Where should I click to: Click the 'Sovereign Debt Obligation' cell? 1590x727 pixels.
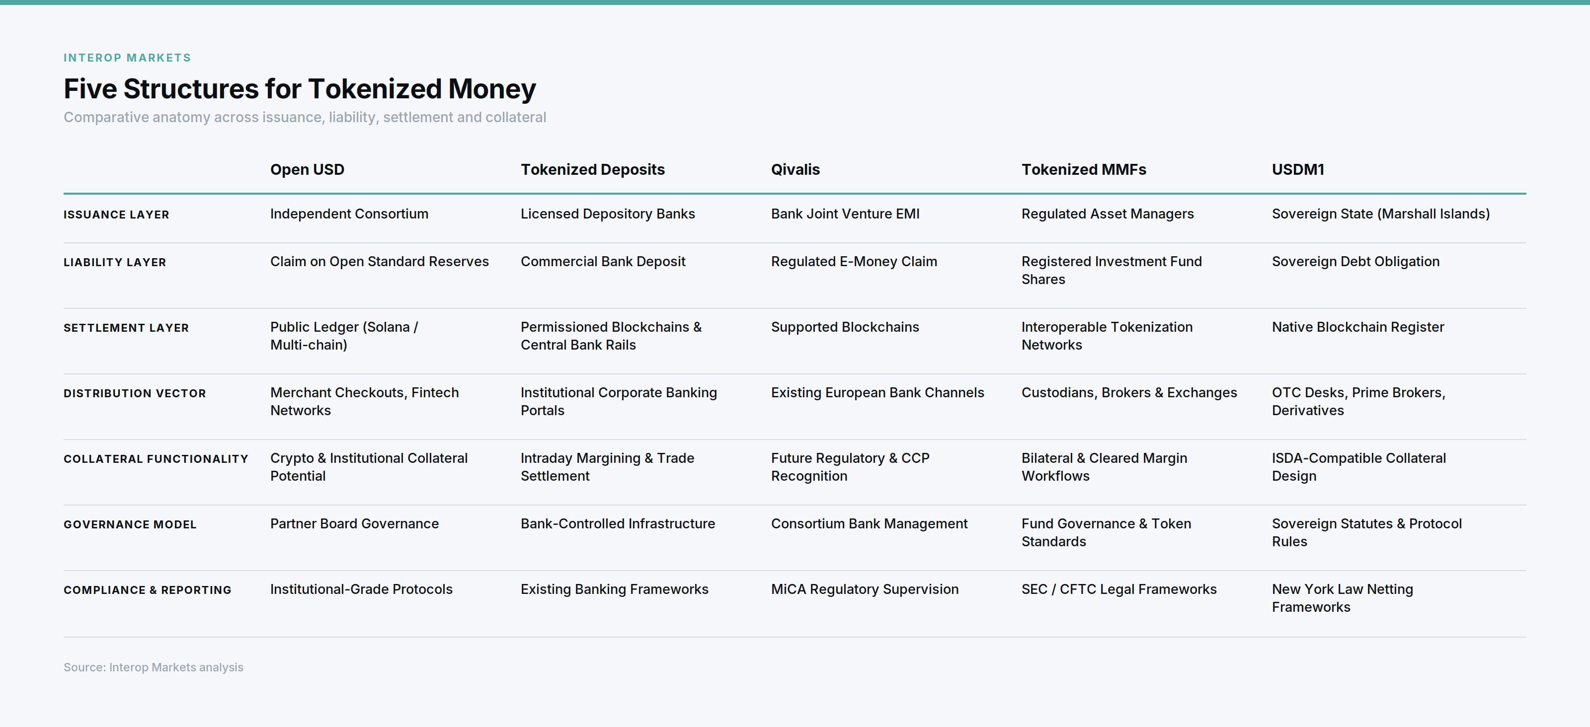point(1355,261)
